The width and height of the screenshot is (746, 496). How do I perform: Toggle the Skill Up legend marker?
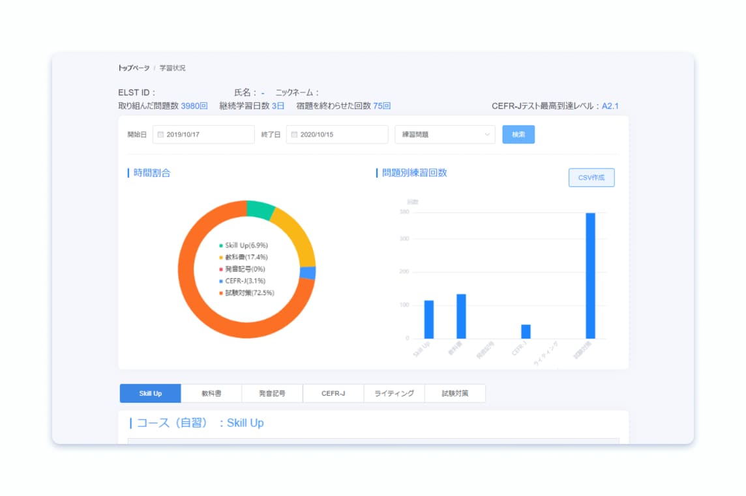(x=221, y=245)
